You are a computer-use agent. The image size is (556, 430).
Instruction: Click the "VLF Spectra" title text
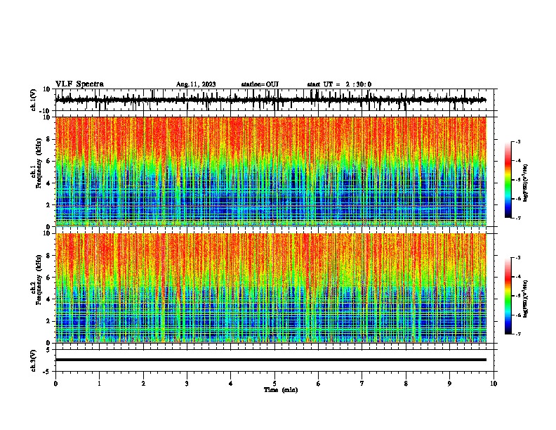pyautogui.click(x=79, y=84)
